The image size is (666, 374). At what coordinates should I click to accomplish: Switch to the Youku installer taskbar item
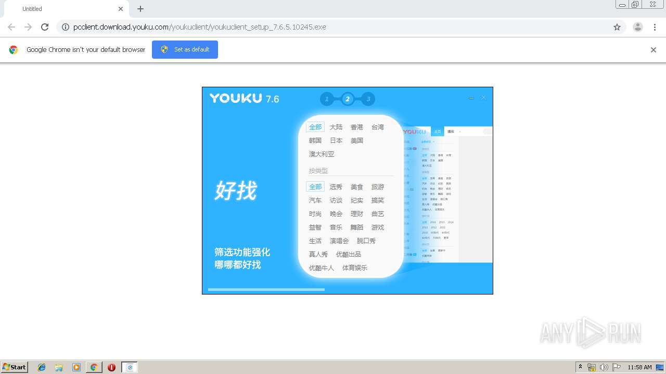tap(130, 367)
